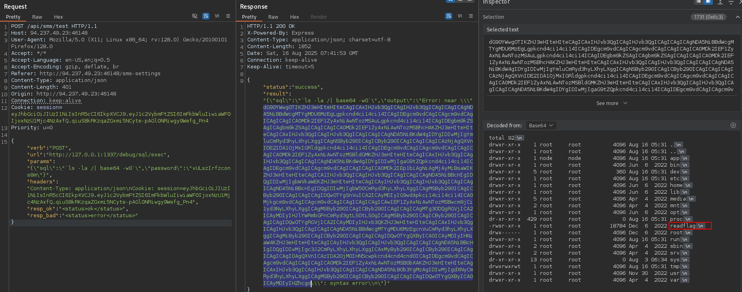Click the highlighted base64 block in Response

coord(368,195)
